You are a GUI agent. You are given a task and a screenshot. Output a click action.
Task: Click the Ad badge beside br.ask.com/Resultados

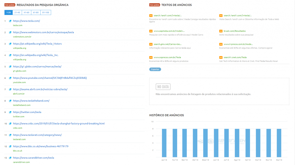point(221,31)
